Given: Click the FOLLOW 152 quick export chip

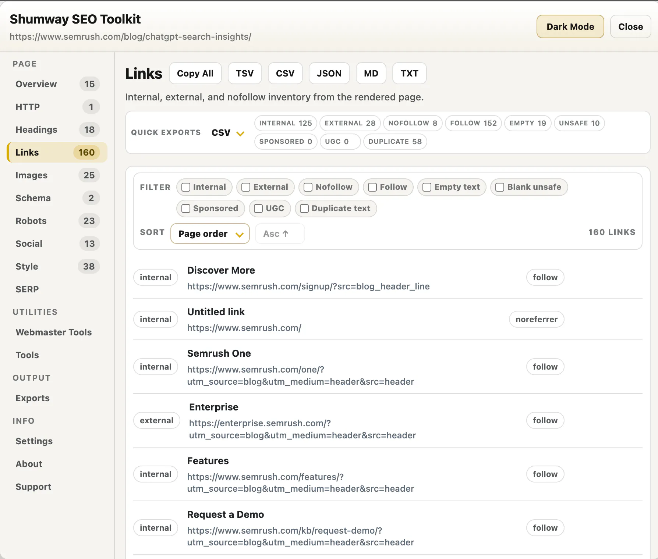Looking at the screenshot, I should click(x=473, y=123).
